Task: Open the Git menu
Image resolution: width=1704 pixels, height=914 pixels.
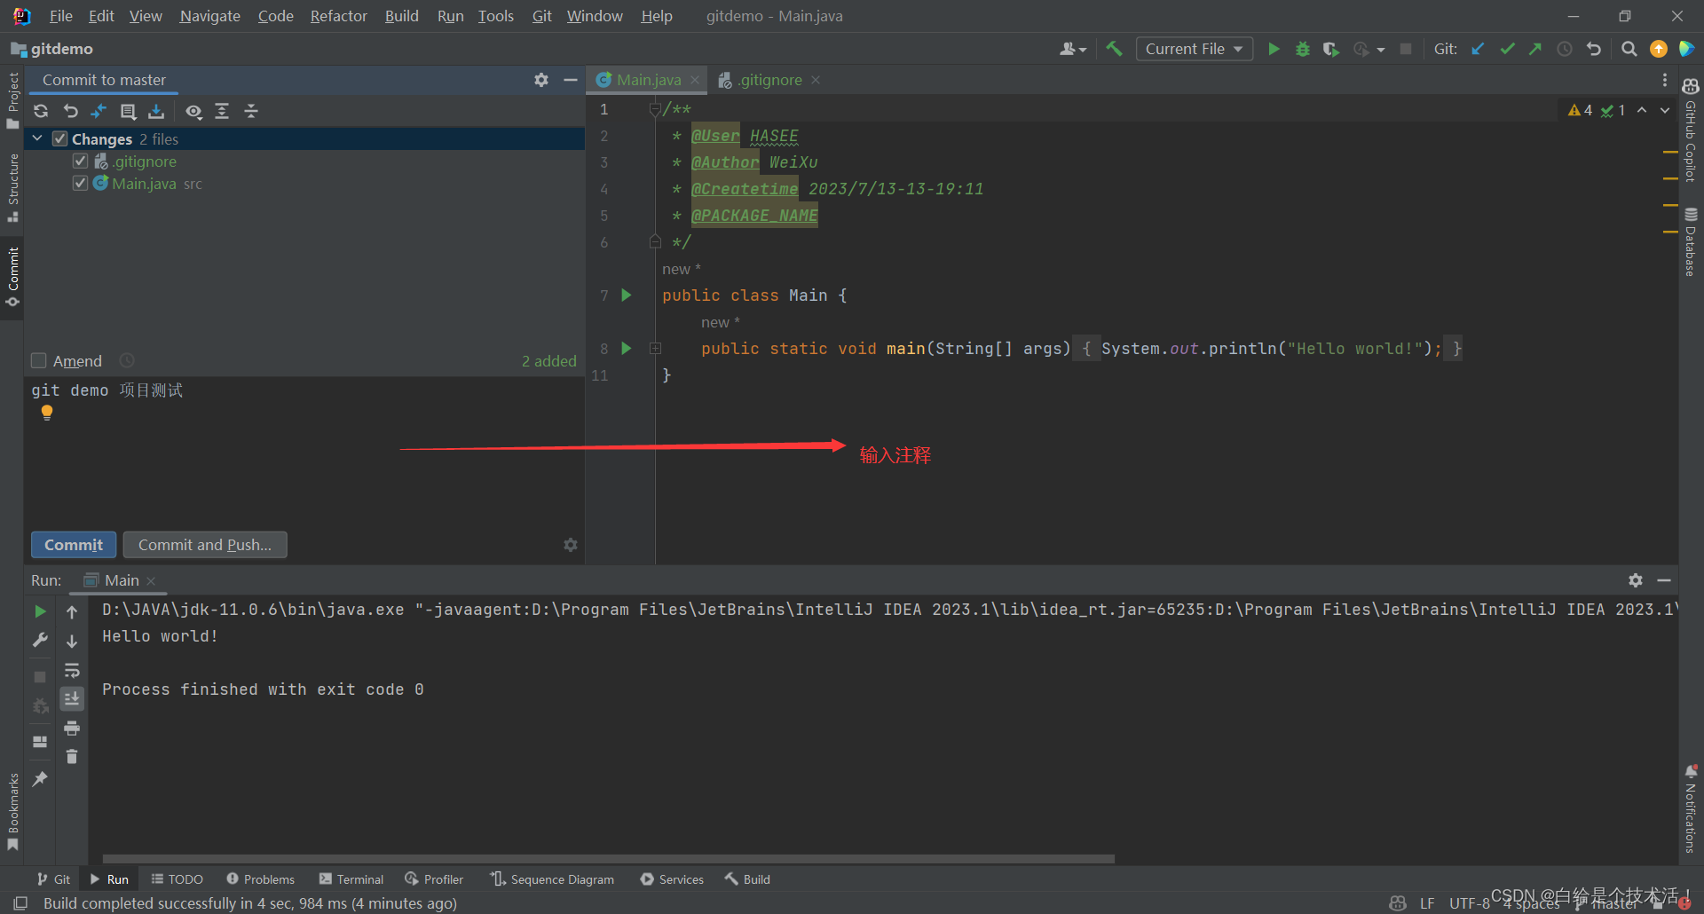Action: [x=541, y=16]
